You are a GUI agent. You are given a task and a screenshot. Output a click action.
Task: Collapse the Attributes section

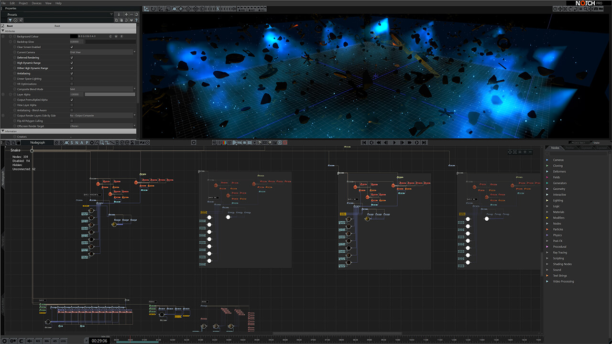(3, 31)
